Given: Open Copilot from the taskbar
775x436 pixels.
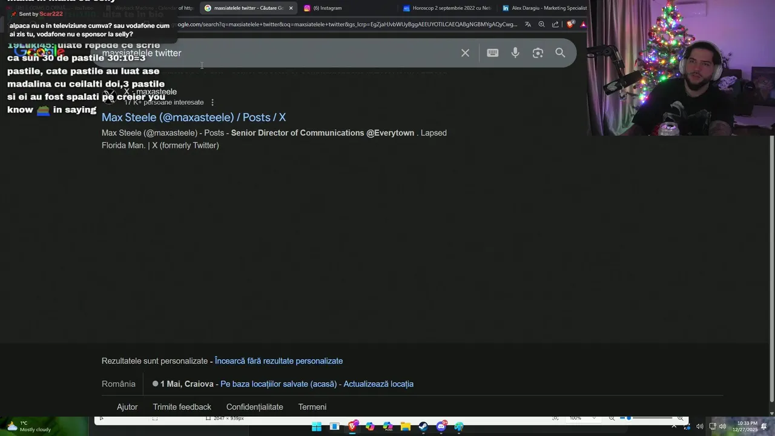Looking at the screenshot, I should pyautogui.click(x=370, y=427).
